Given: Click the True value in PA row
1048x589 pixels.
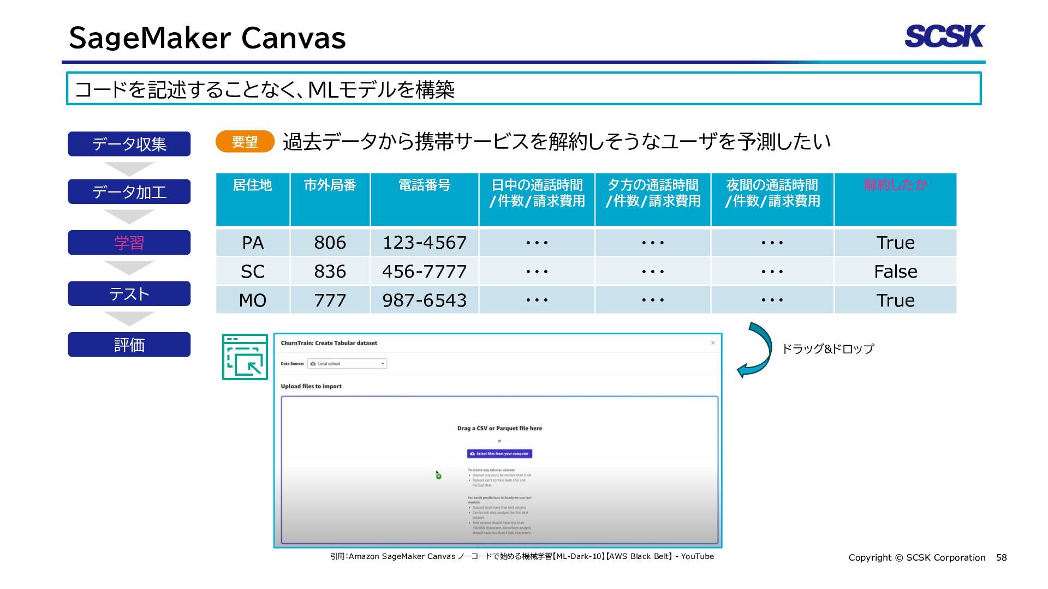Looking at the screenshot, I should pyautogui.click(x=896, y=243).
